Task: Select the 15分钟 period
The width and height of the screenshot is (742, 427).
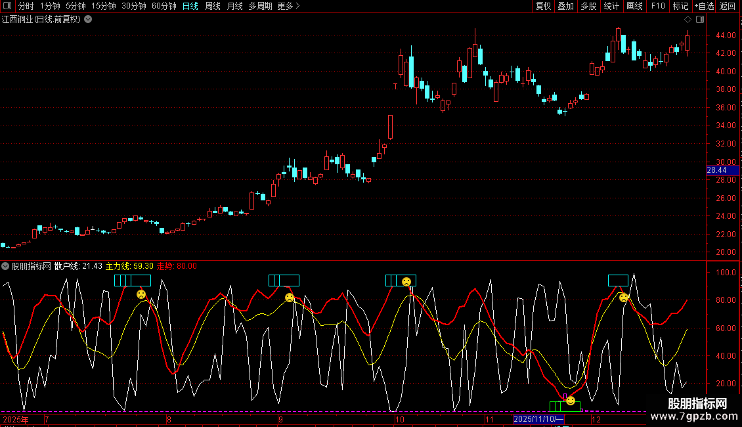Action: tap(104, 6)
